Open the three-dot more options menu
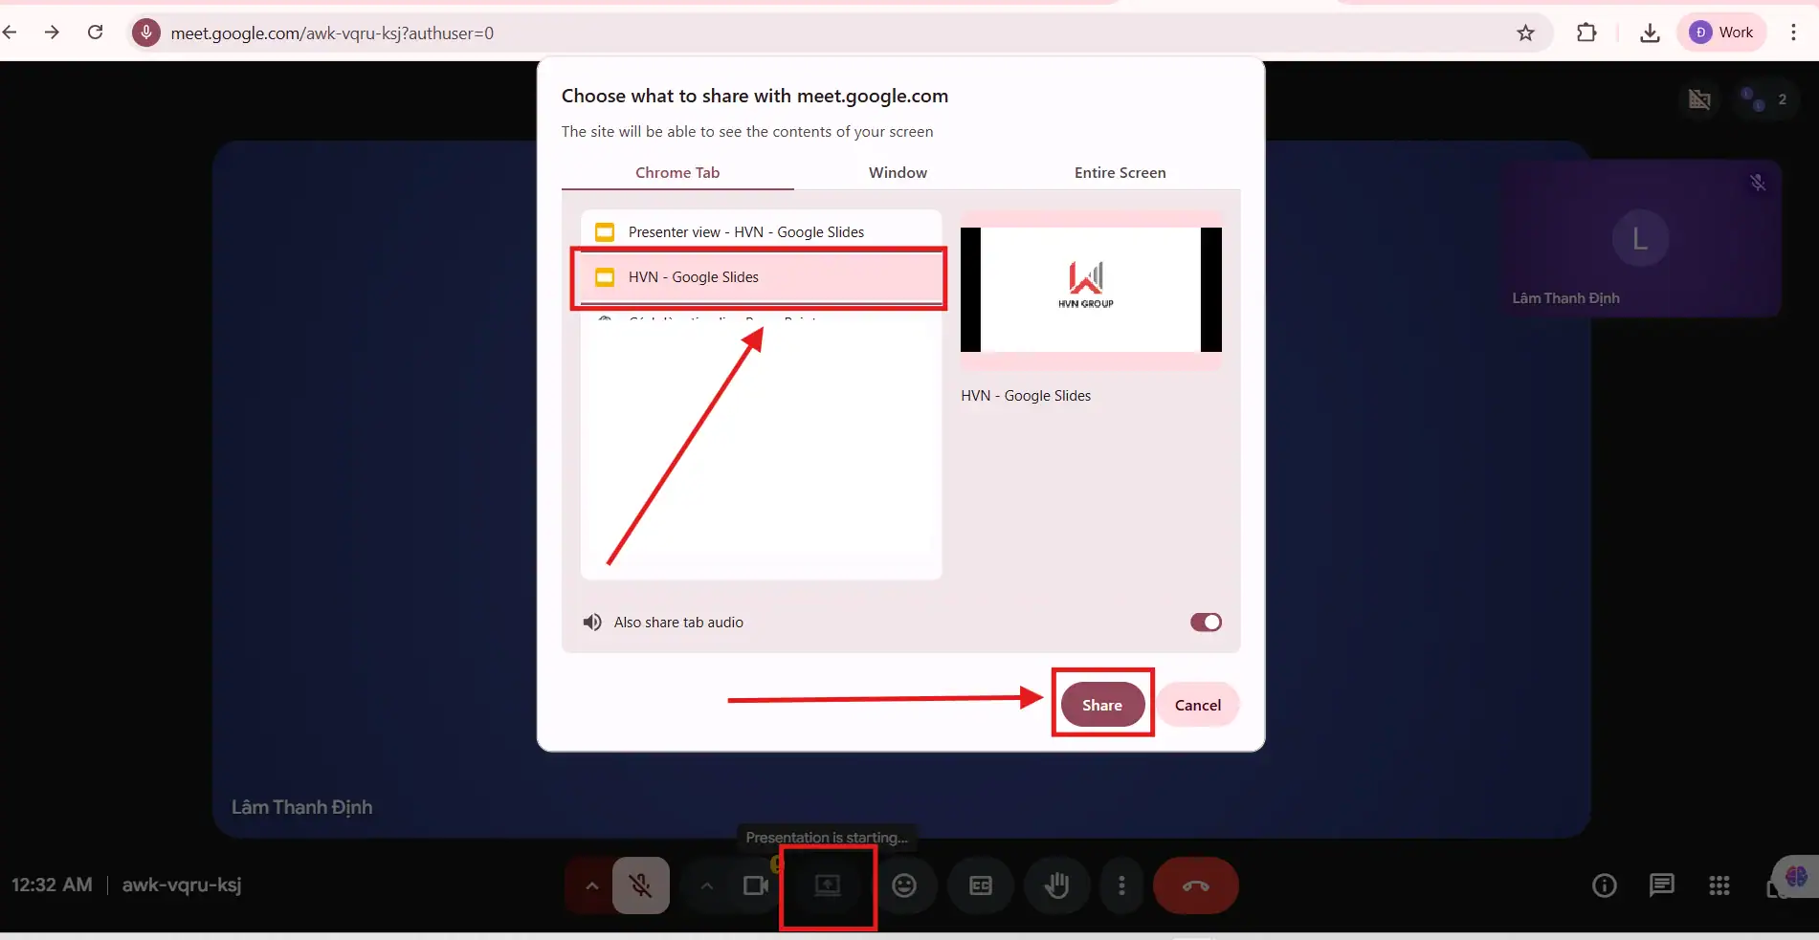Viewport: 1819px width, 940px height. (1121, 885)
